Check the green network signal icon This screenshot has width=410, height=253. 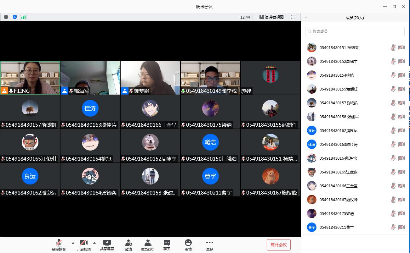(23, 17)
